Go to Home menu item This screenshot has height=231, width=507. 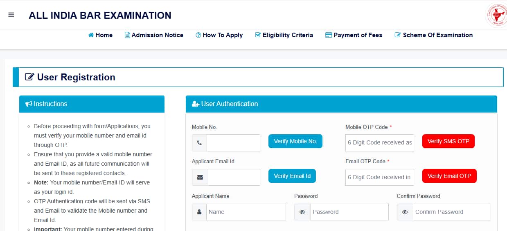coord(100,35)
